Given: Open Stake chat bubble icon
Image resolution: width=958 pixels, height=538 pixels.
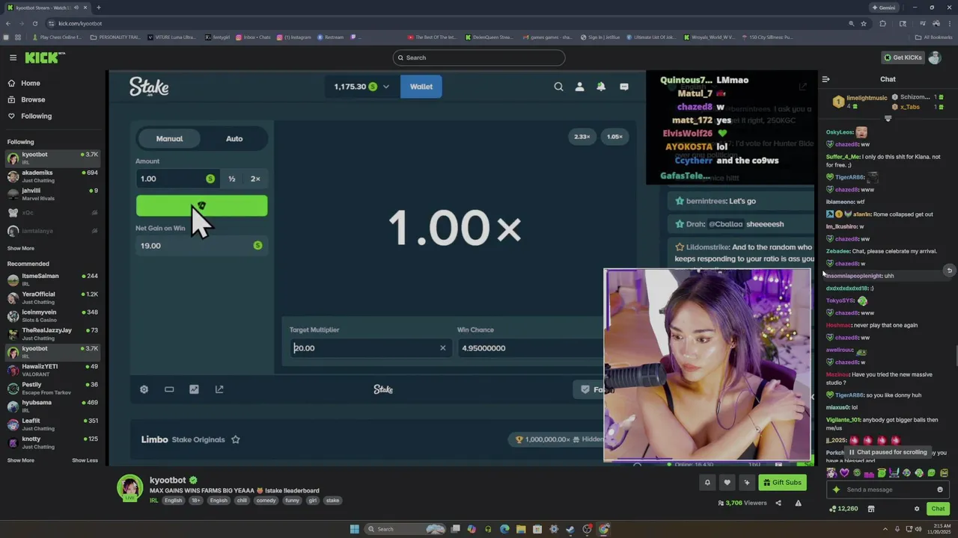Looking at the screenshot, I should 624,87.
